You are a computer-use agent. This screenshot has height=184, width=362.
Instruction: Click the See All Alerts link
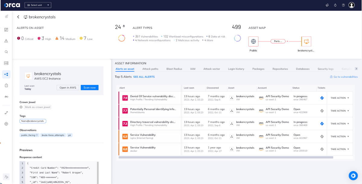coord(144,77)
